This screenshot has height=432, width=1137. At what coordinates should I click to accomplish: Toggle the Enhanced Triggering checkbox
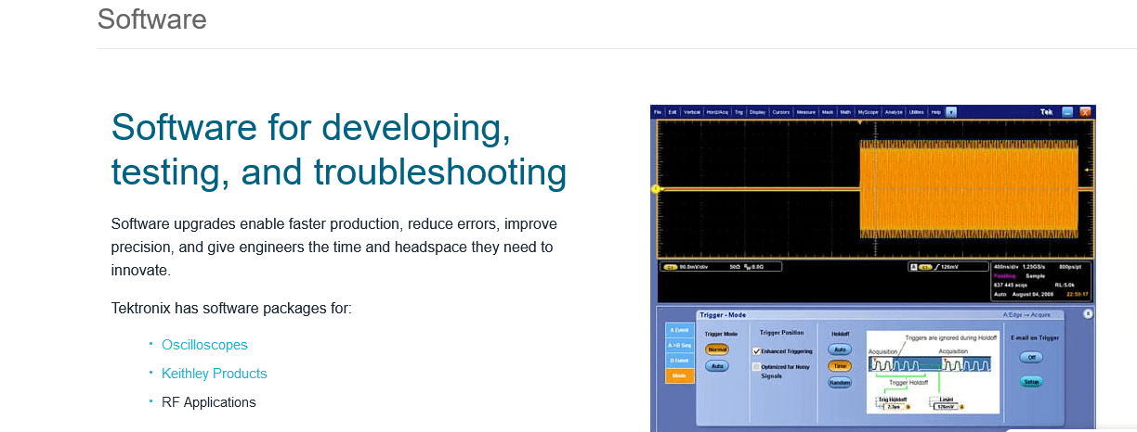756,351
